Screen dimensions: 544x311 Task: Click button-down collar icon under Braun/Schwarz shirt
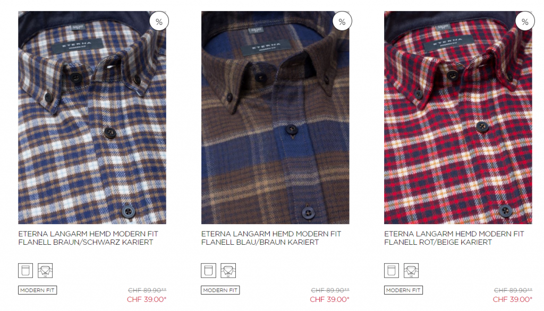point(45,271)
